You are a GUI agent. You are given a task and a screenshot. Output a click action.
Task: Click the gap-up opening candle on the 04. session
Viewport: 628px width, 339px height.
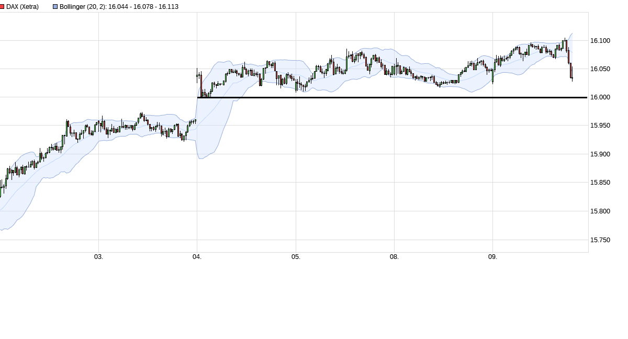pos(200,85)
